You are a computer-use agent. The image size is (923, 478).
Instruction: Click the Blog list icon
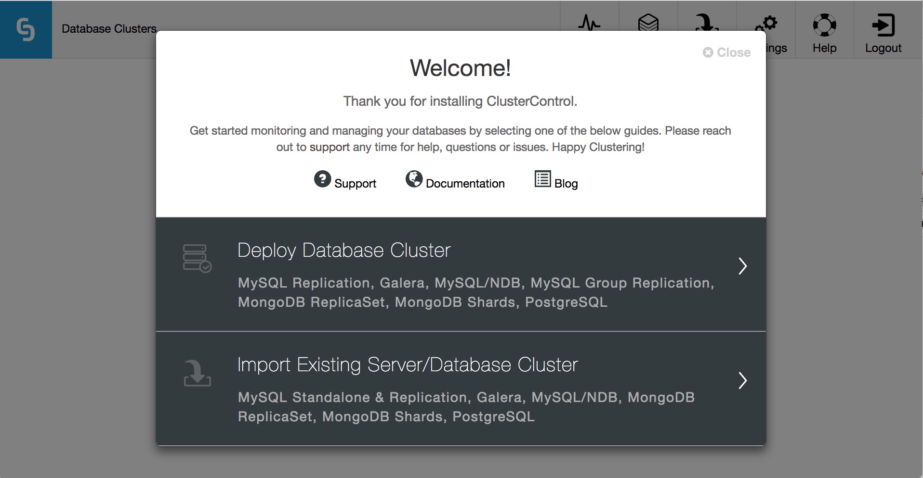point(542,179)
